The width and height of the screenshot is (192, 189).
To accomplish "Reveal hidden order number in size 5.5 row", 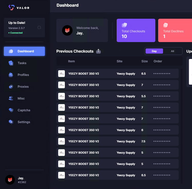I will [x=162, y=96].
